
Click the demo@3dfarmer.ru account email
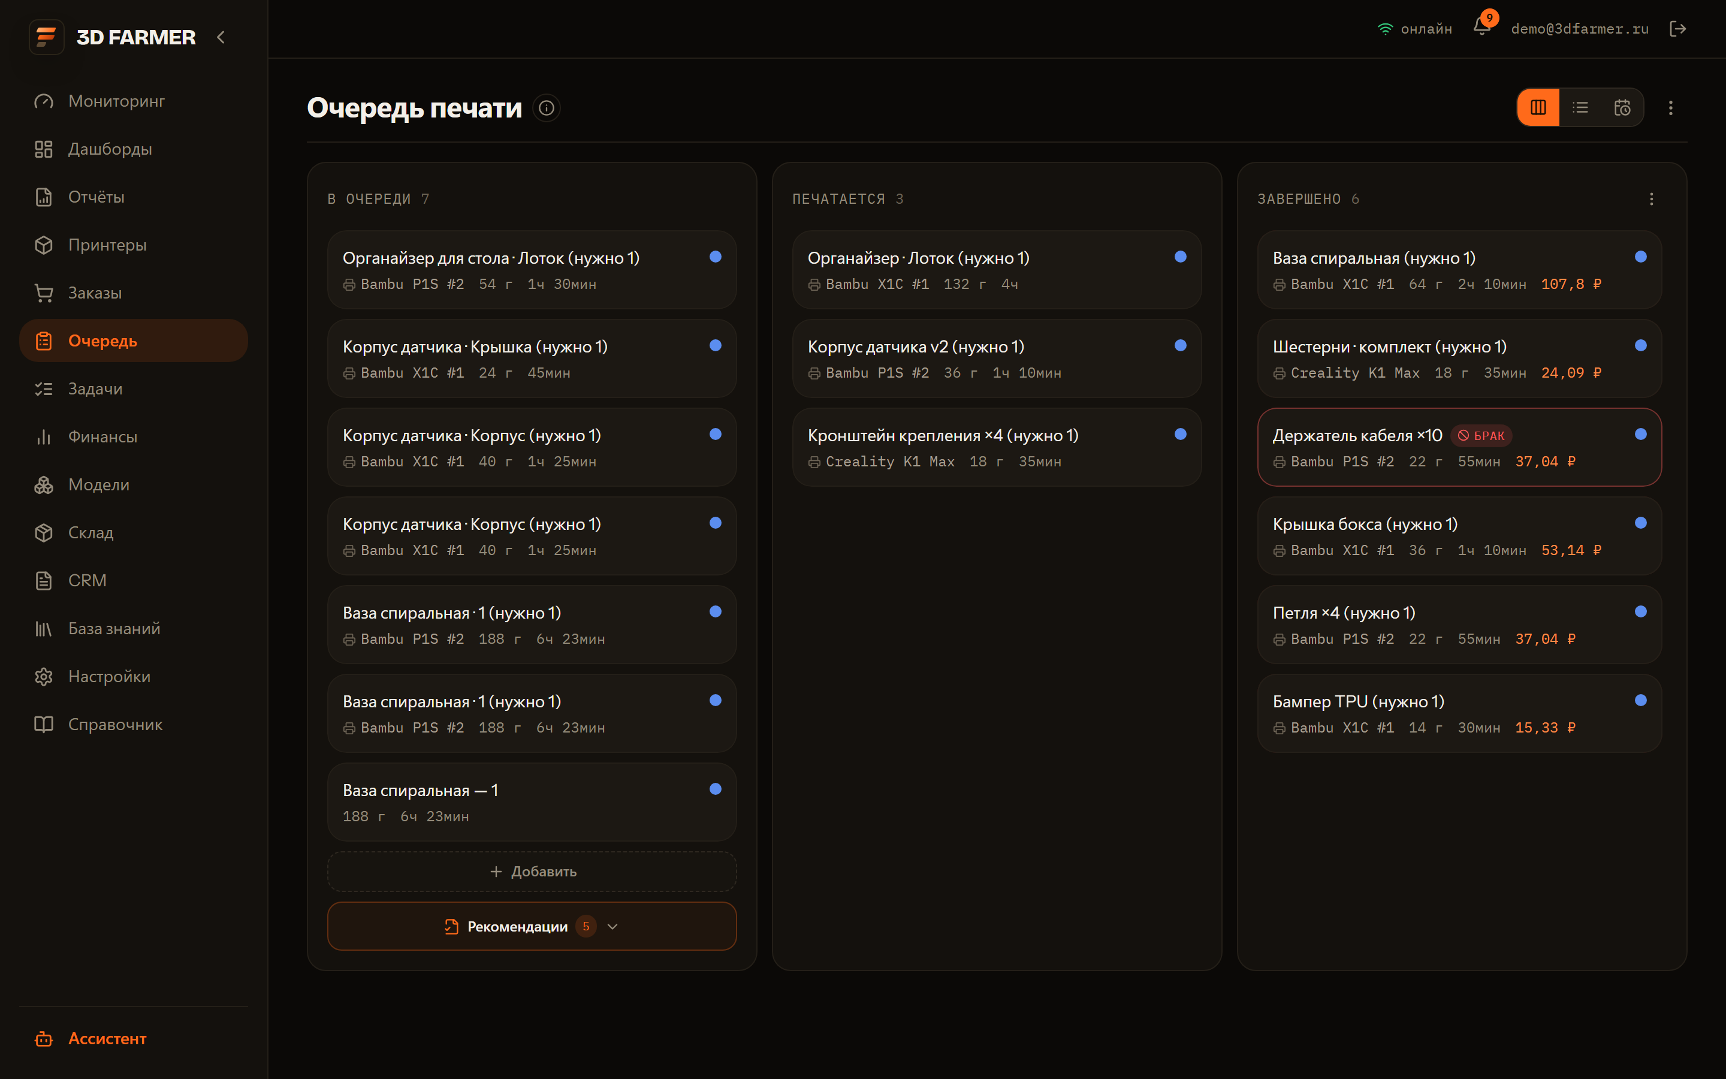[x=1580, y=29]
